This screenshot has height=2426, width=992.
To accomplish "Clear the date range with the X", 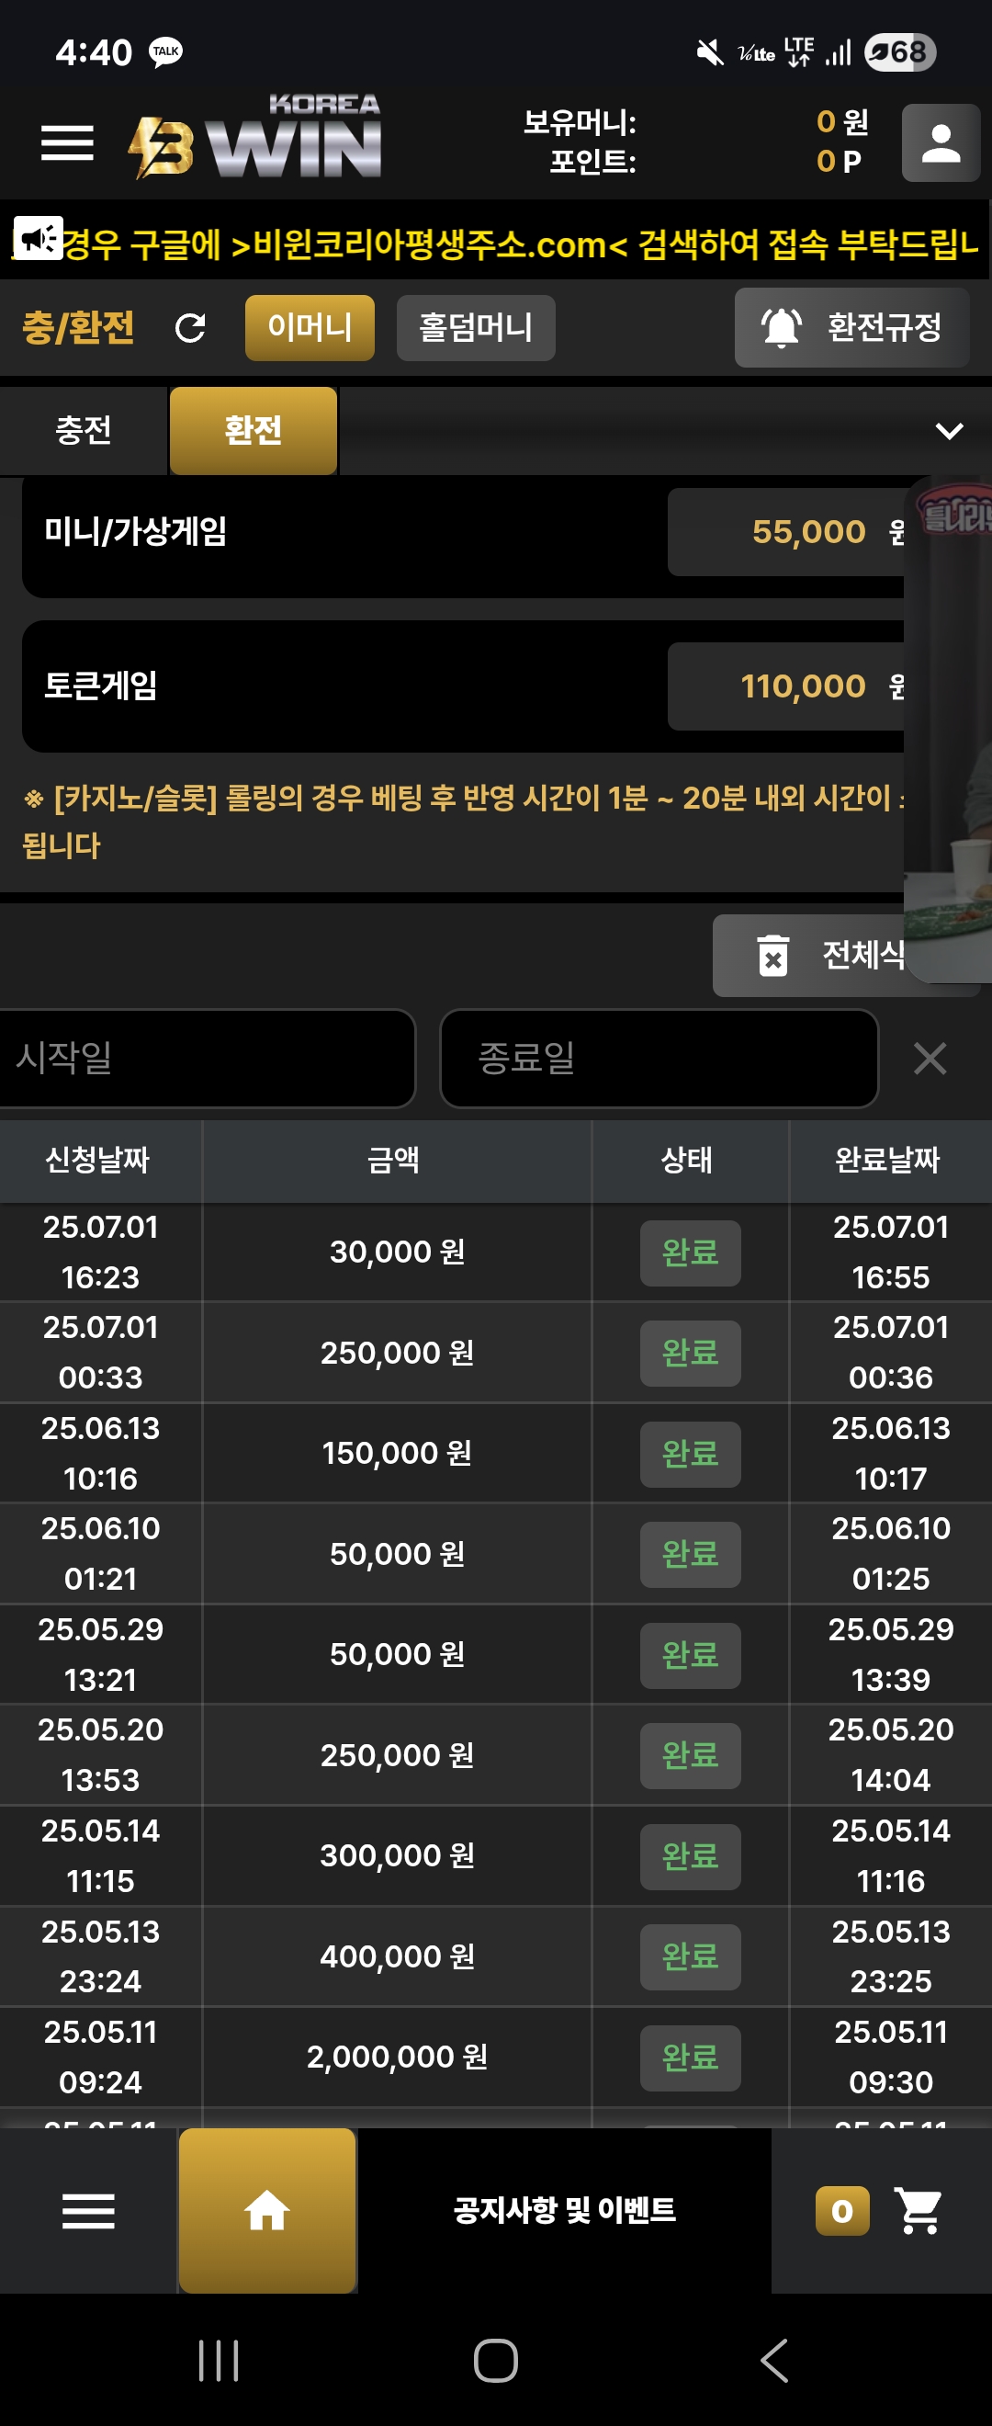I will point(930,1059).
